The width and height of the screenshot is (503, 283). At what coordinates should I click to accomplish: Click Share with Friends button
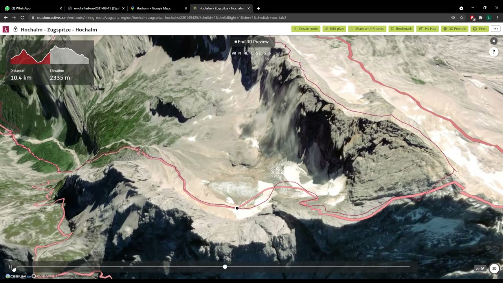(x=367, y=29)
